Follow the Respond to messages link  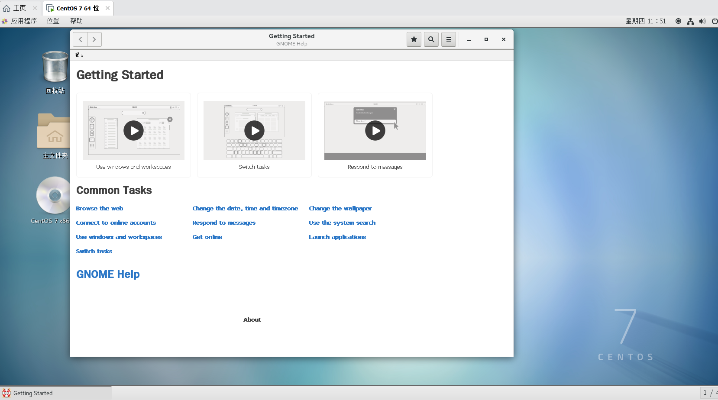coord(224,223)
